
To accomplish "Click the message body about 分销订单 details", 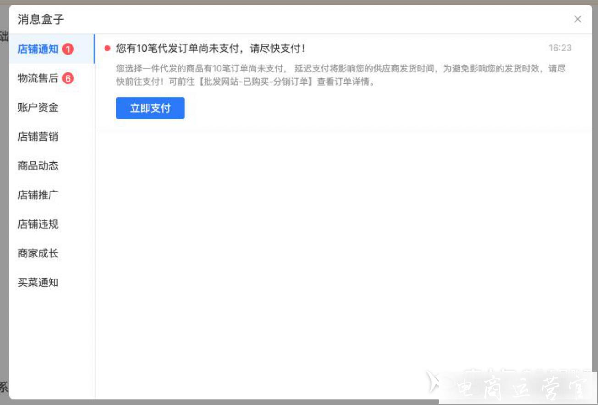I will click(x=341, y=76).
